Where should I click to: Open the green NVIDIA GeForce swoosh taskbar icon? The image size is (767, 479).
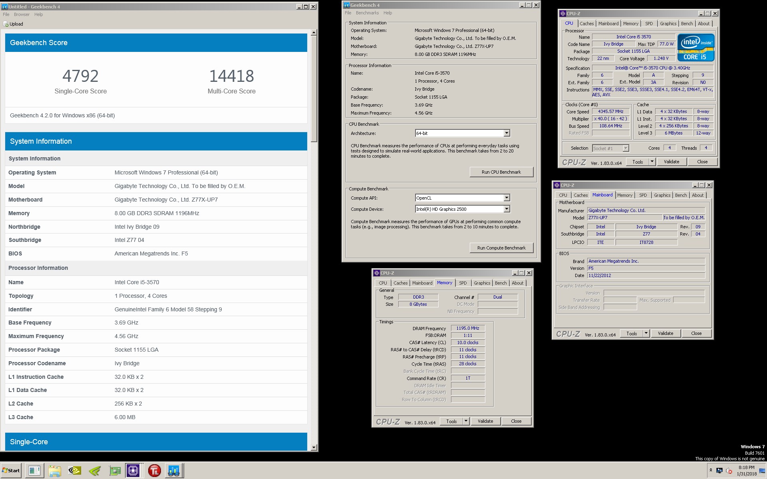95,471
